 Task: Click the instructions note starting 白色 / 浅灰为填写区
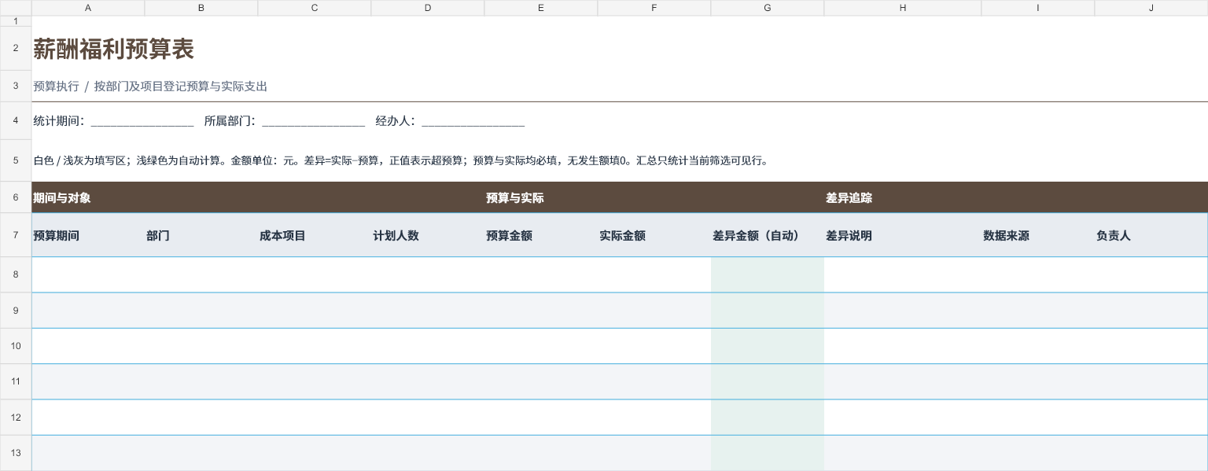pyautogui.click(x=400, y=160)
